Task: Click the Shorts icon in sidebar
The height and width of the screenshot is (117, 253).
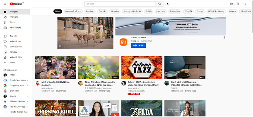Action: [5, 22]
